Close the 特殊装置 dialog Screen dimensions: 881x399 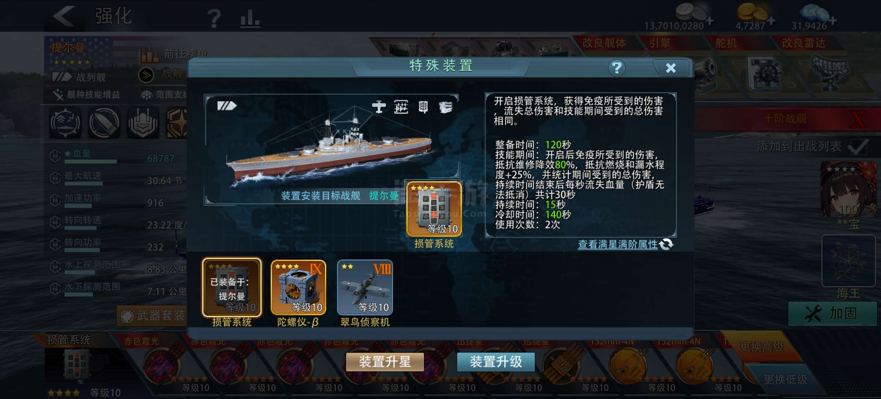tap(671, 68)
